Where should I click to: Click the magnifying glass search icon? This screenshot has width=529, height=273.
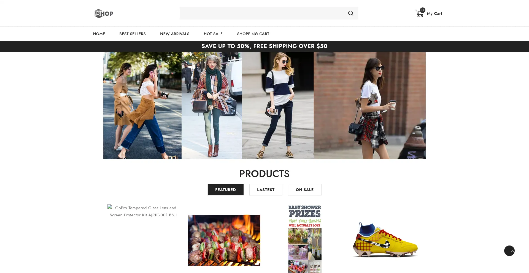click(x=350, y=13)
